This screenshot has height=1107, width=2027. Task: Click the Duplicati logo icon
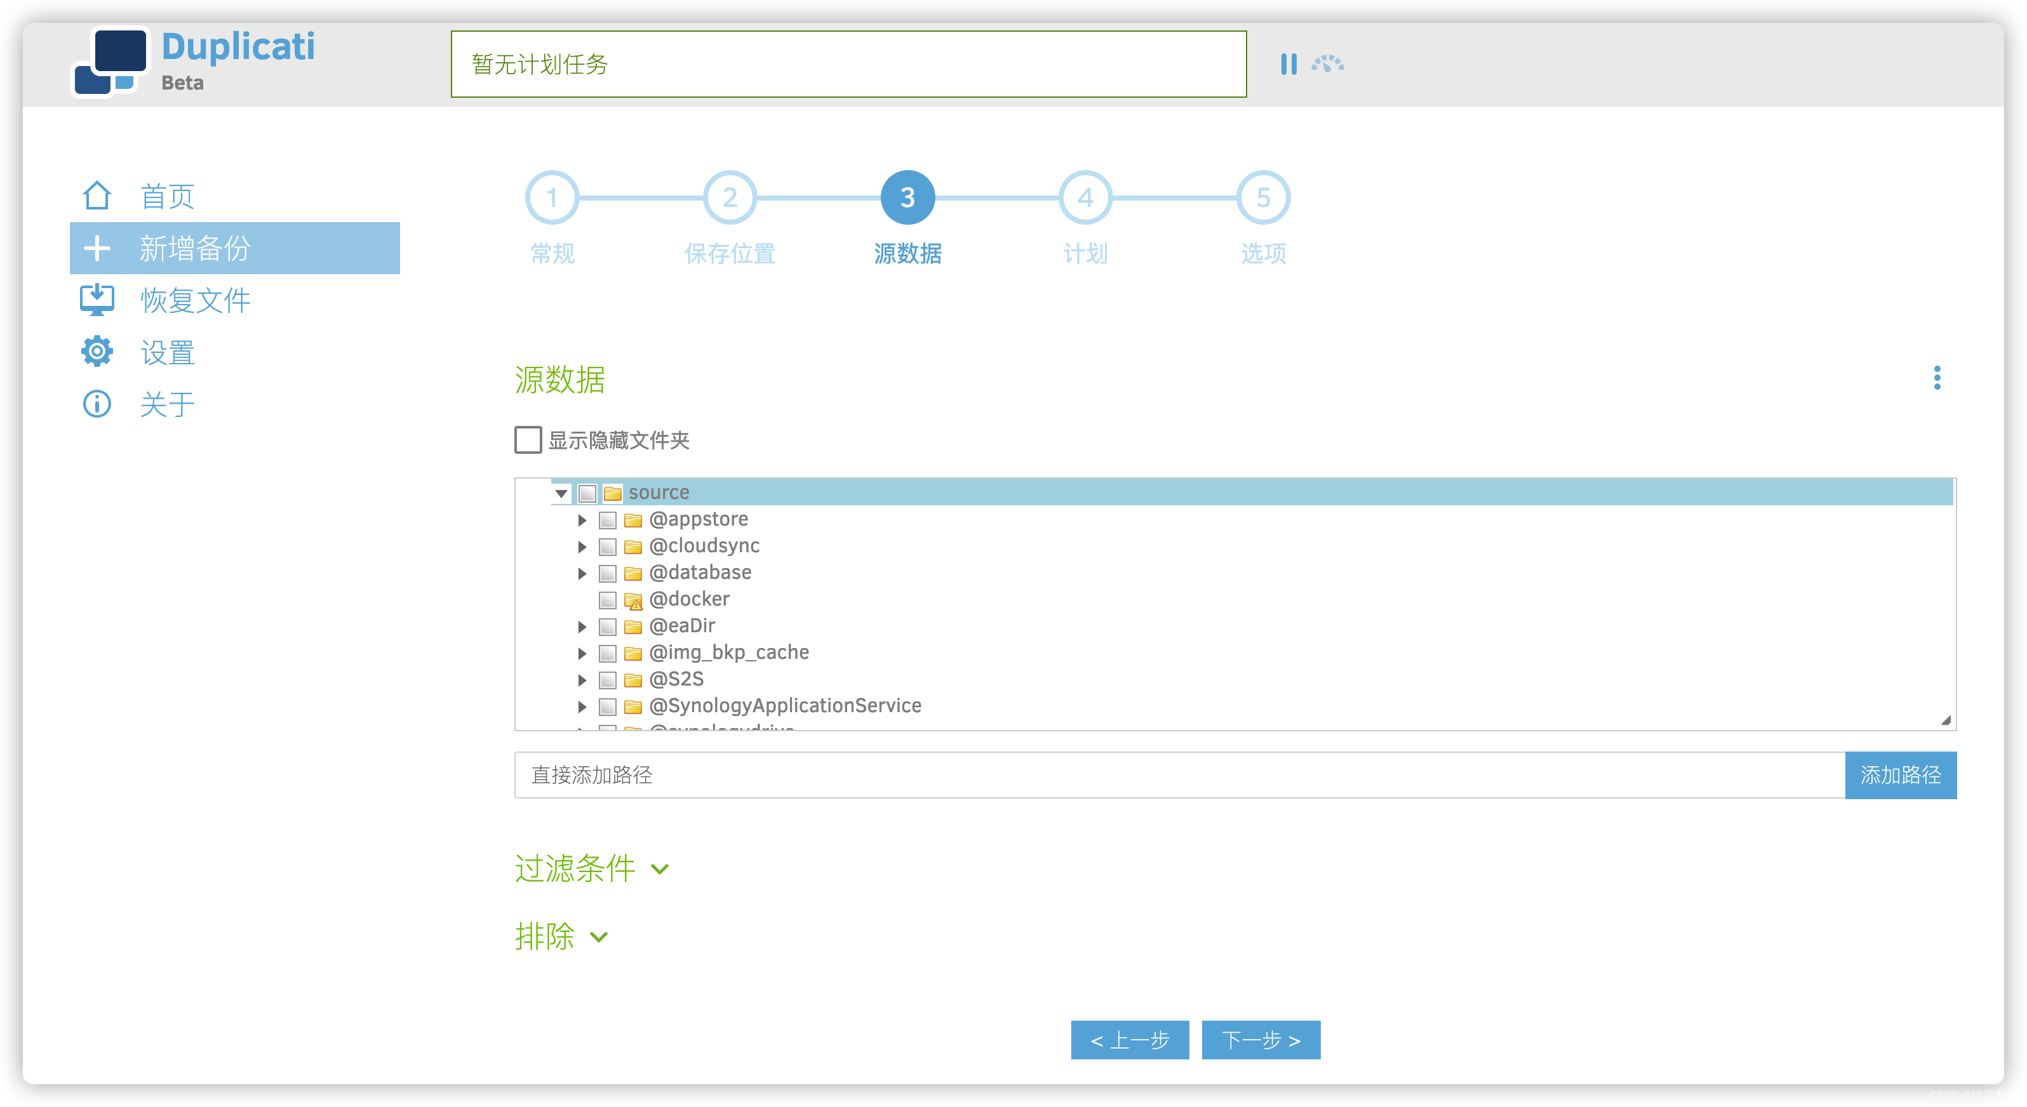(109, 62)
